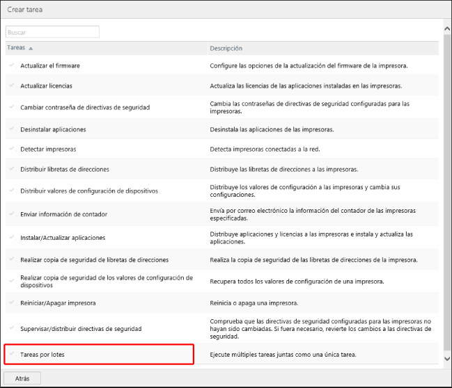Viewport: 452px width, 388px height.
Task: Select Tareas por lotes task
Action: (x=43, y=355)
